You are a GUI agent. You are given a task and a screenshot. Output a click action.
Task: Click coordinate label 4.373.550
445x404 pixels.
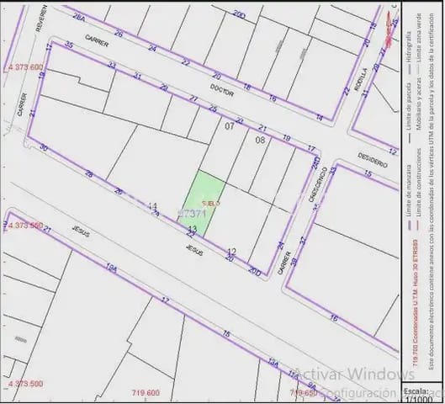point(25,226)
